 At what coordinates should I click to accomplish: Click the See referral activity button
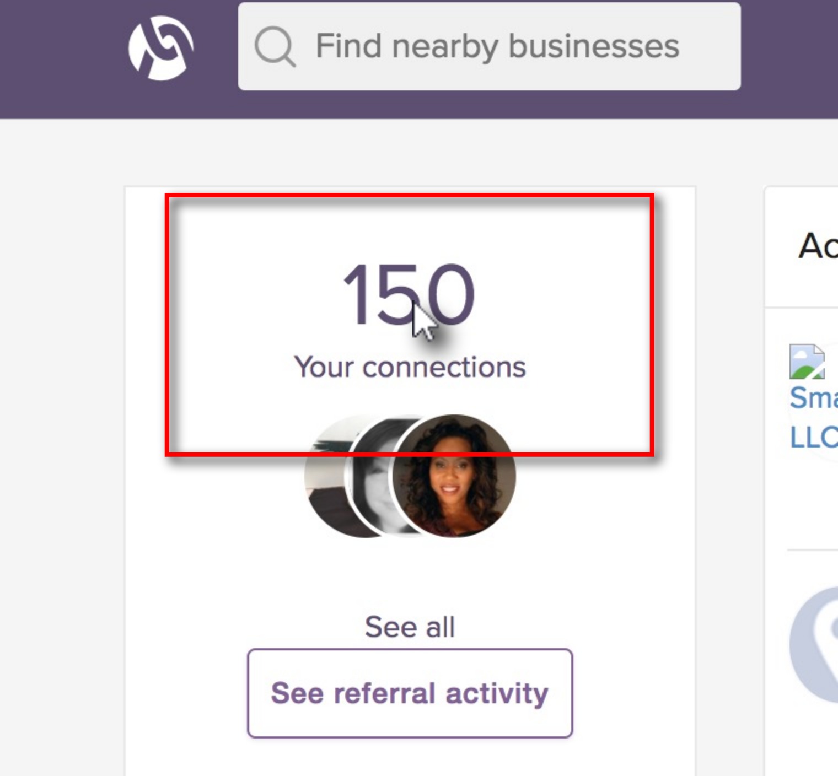click(410, 693)
